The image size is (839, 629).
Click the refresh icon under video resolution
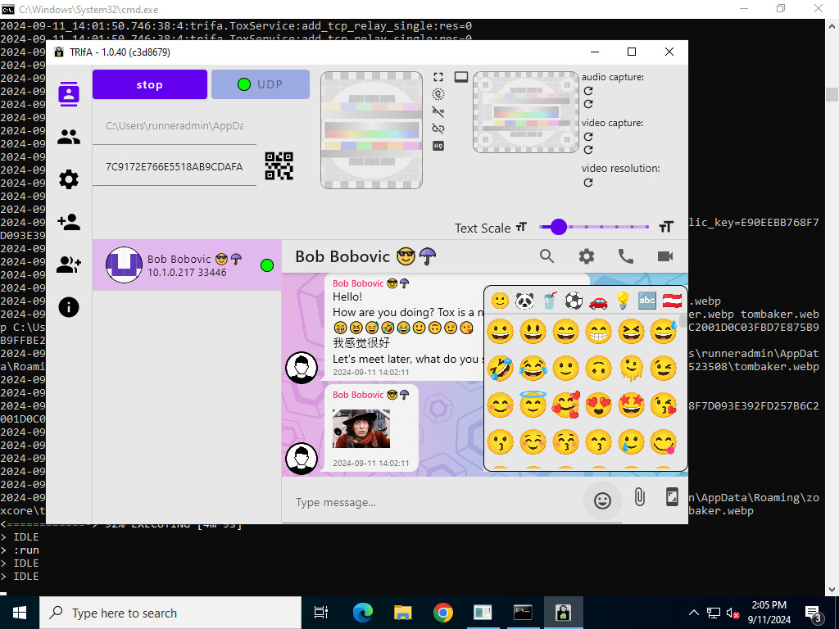tap(588, 183)
